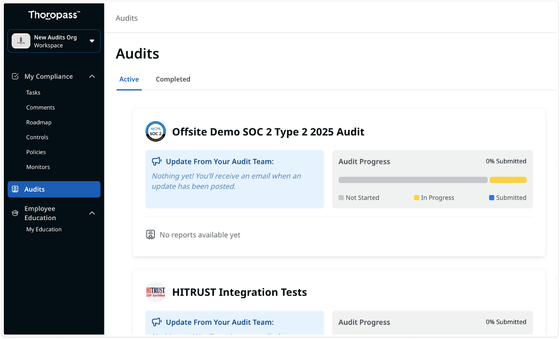Click the Employee Education graduation cap icon
Viewport: 560px width, 339px height.
tap(15, 213)
